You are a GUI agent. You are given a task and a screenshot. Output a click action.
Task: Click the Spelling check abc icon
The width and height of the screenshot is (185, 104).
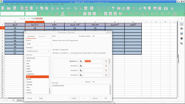point(80,8)
